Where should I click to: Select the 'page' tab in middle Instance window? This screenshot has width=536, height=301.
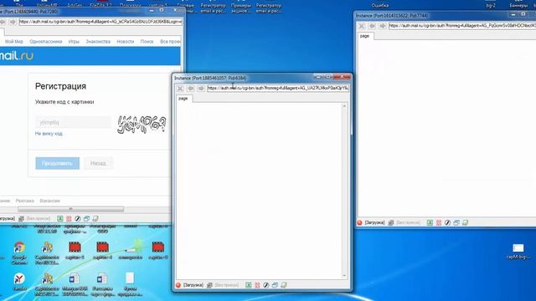pyautogui.click(x=183, y=99)
